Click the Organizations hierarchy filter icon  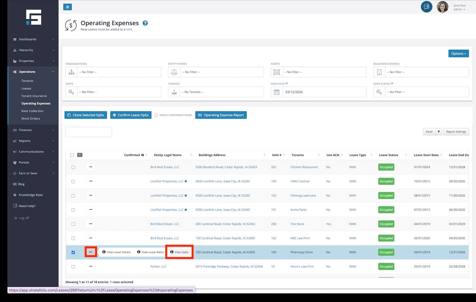[x=71, y=72]
